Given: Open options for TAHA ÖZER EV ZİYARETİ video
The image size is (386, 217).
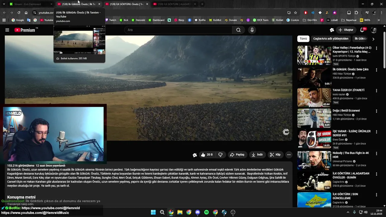Looking at the screenshot, I should point(376,90).
